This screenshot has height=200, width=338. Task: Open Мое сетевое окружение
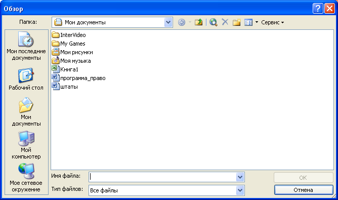click(x=26, y=178)
